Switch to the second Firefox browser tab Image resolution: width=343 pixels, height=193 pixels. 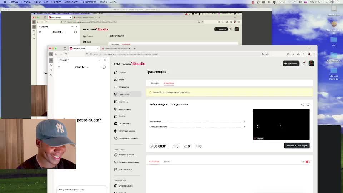116,48
